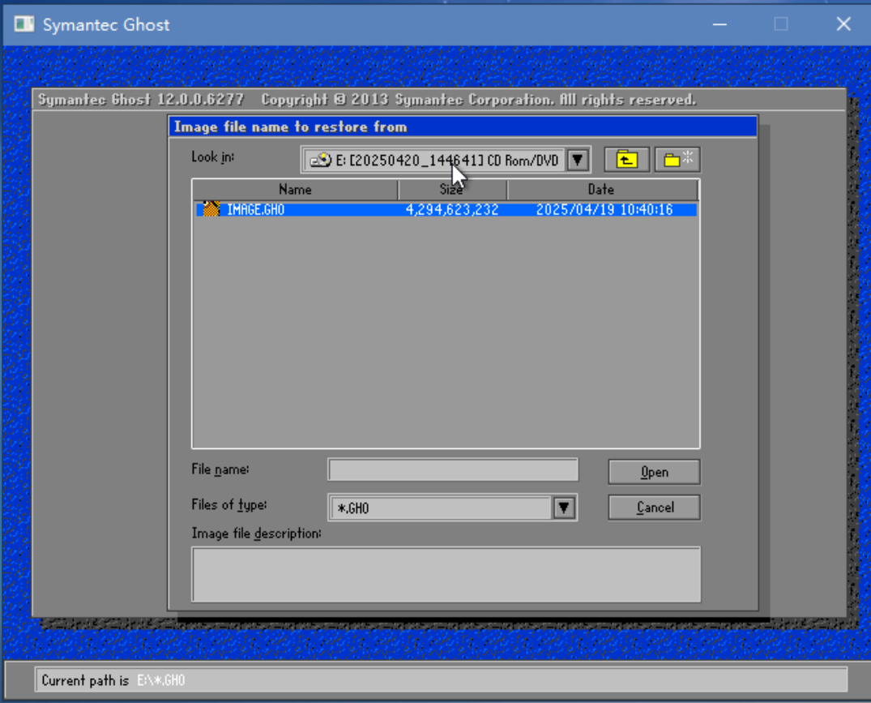Select the IMAGE.GHO file name

pyautogui.click(x=255, y=209)
